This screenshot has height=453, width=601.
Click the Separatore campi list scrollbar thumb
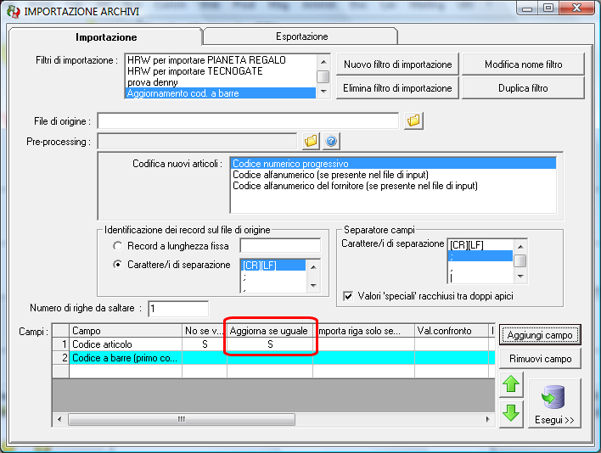click(520, 260)
